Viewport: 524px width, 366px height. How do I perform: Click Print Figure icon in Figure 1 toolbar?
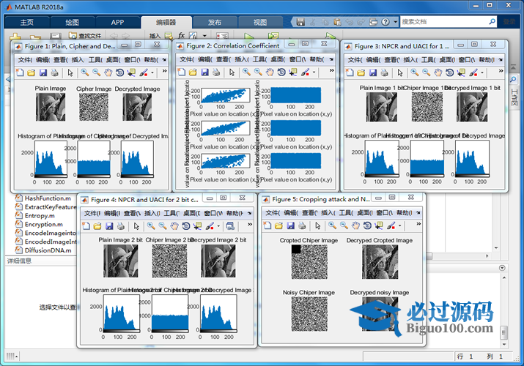(54, 72)
